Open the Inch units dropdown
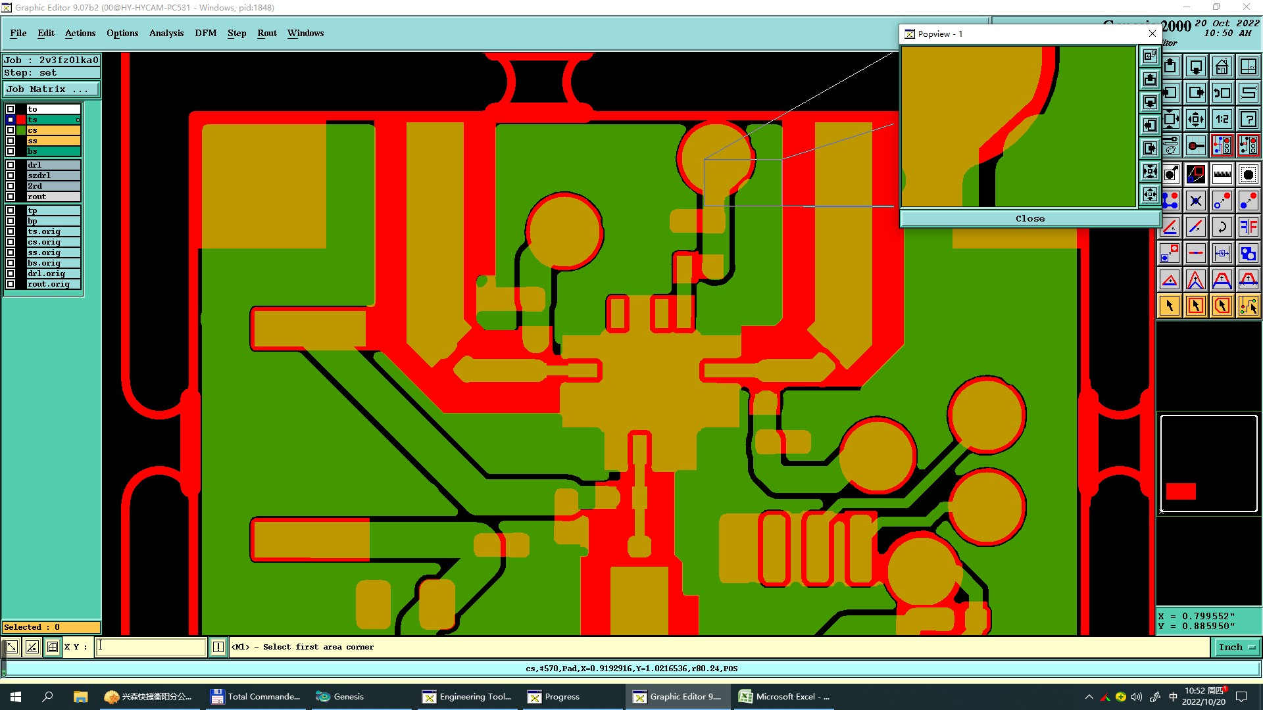 point(1236,647)
